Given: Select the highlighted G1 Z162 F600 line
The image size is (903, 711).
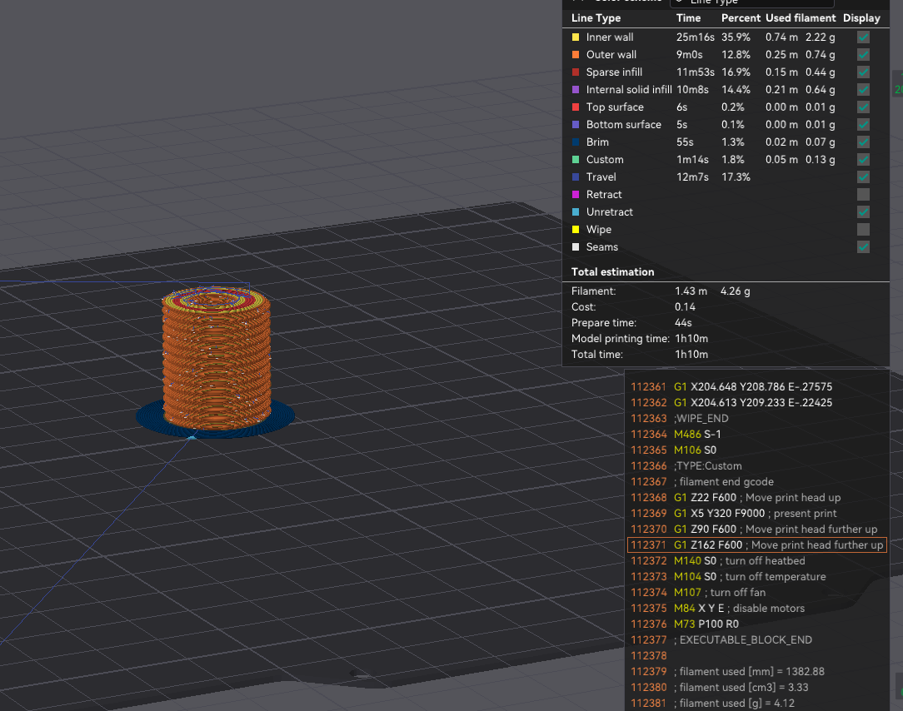Looking at the screenshot, I should click(756, 544).
